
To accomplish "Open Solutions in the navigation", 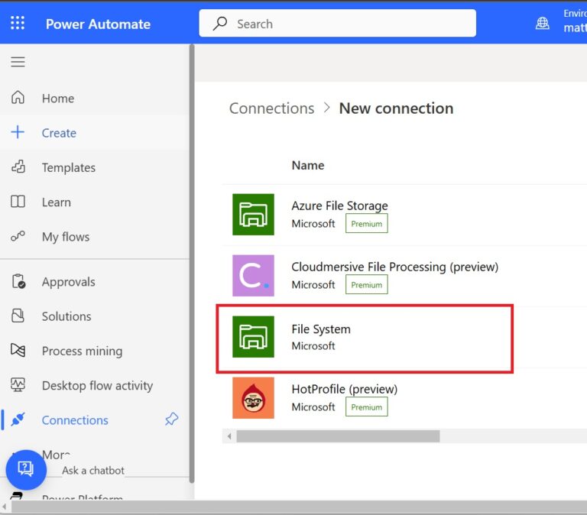I will [x=66, y=316].
